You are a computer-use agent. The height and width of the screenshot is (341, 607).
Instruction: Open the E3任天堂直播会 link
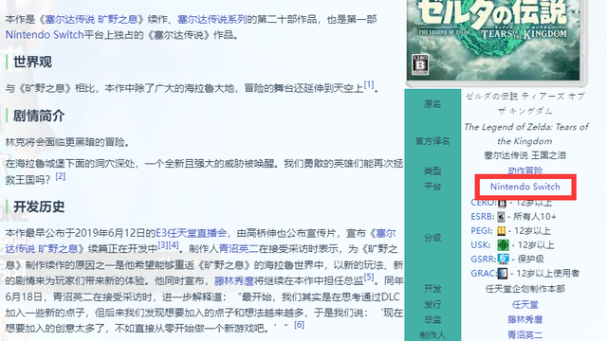pyautogui.click(x=191, y=233)
